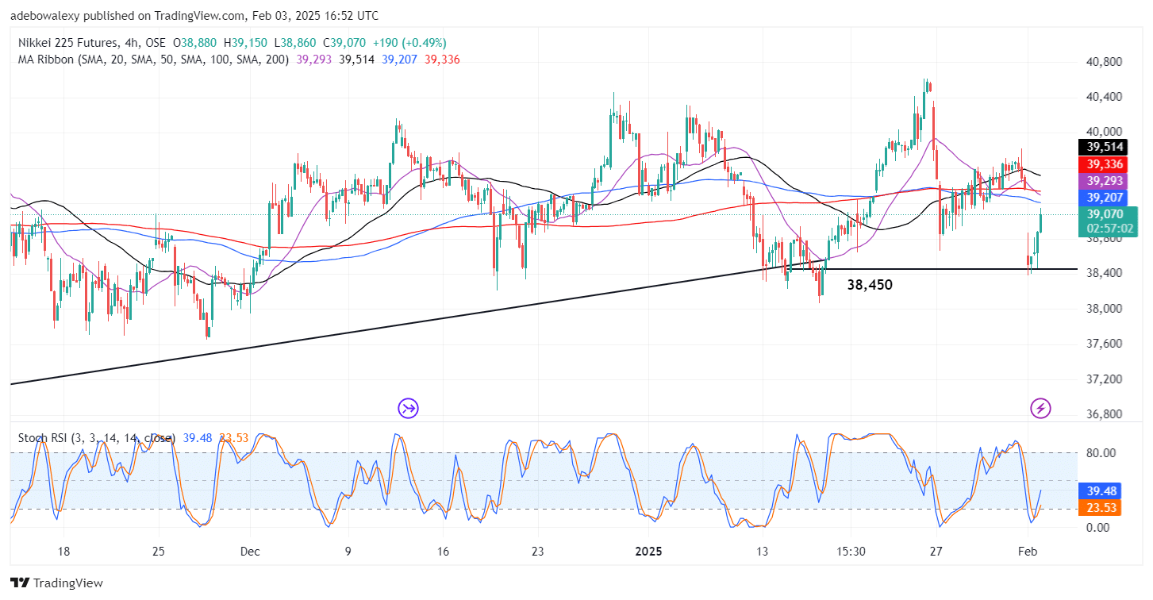Click the 36,800 price axis label
The height and width of the screenshot is (600, 1153).
[1103, 414]
